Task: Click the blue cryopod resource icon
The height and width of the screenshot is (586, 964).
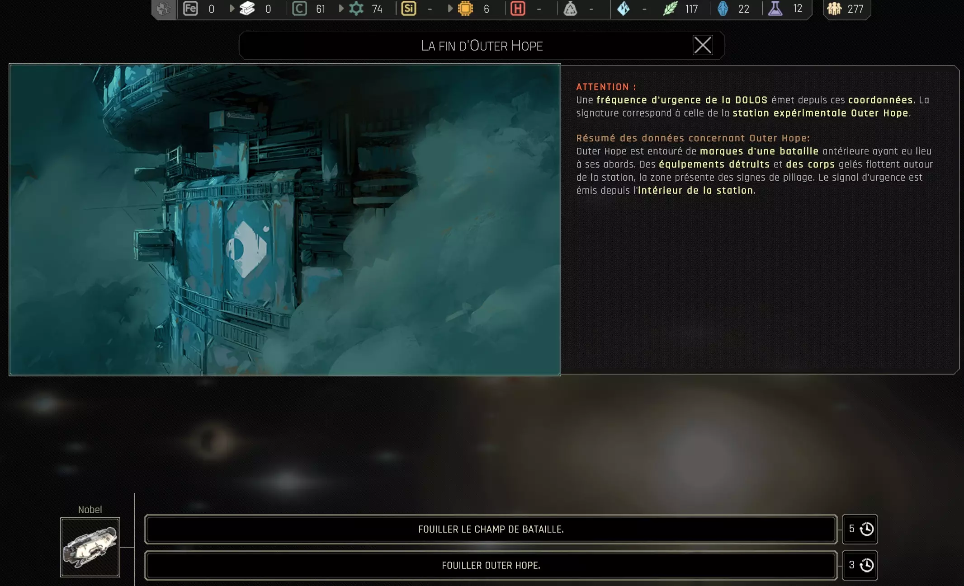Action: coord(723,9)
